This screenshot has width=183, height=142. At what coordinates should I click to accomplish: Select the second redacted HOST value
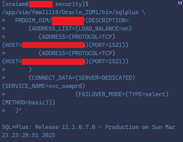coord(53,62)
